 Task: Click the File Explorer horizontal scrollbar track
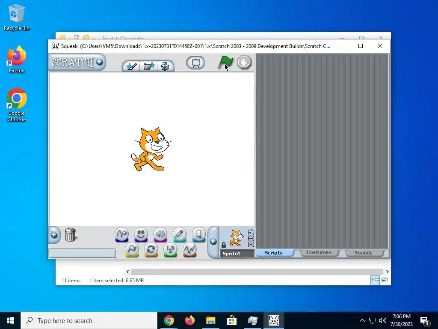point(257,272)
